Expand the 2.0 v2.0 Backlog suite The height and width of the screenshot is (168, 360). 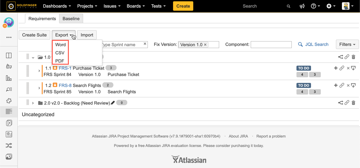(33, 103)
